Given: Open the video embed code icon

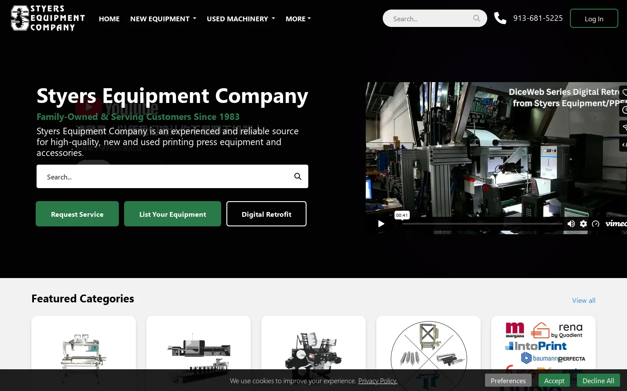Looking at the screenshot, I should (624, 145).
